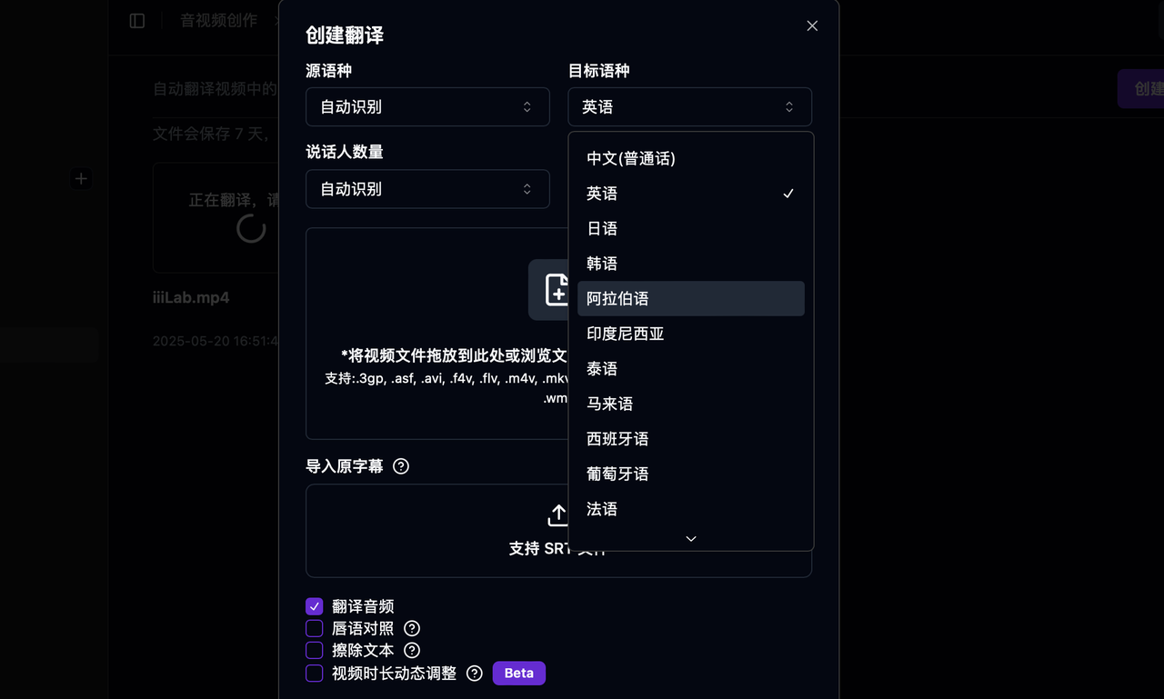Click the help icon next to 唇语对照
The height and width of the screenshot is (699, 1164).
coord(411,628)
